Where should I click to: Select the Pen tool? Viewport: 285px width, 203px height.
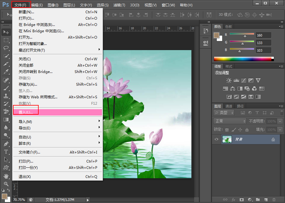coord(6,144)
